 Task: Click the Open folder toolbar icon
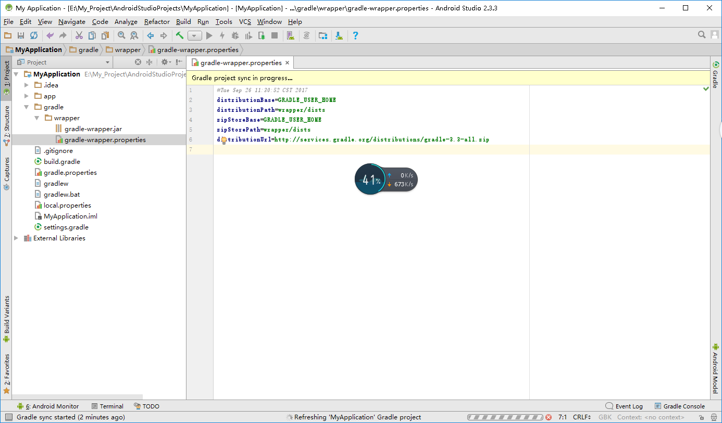point(7,35)
